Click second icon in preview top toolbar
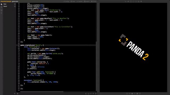Screen dimensions: 170x95 (x=128, y=1)
